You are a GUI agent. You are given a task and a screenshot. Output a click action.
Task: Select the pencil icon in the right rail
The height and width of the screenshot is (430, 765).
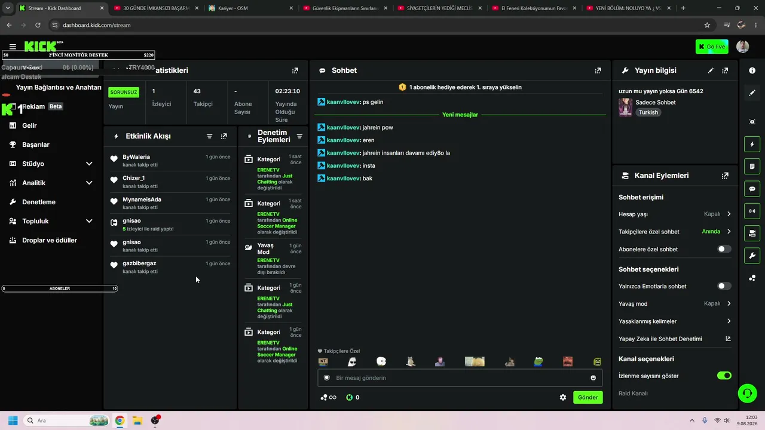[x=752, y=93]
